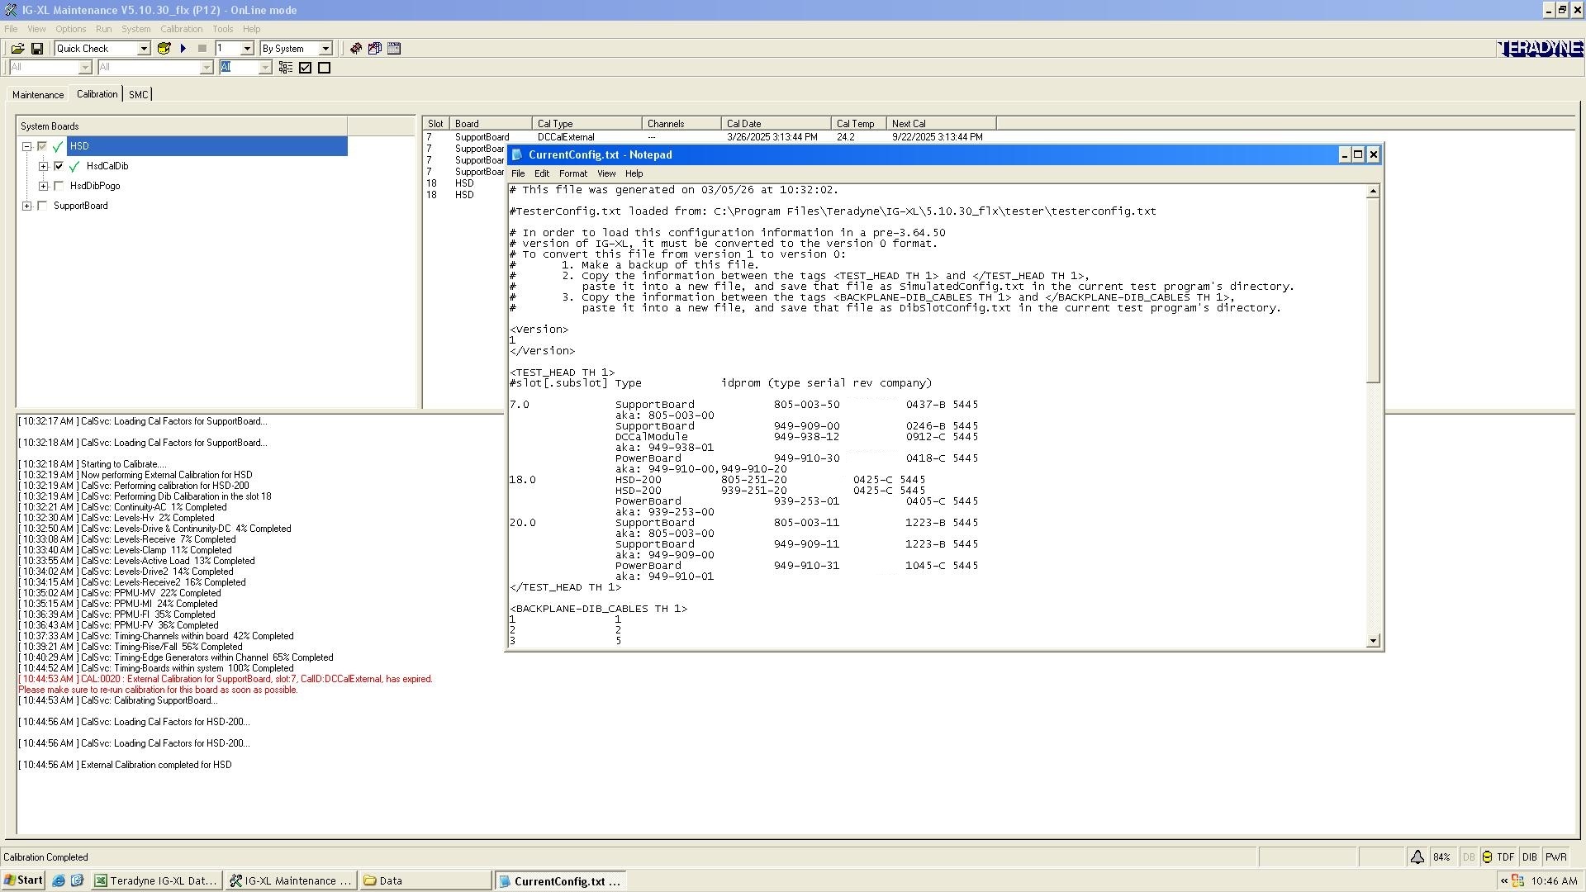1586x892 pixels.
Task: Click the red board icon in the toolbar
Action: click(x=356, y=49)
